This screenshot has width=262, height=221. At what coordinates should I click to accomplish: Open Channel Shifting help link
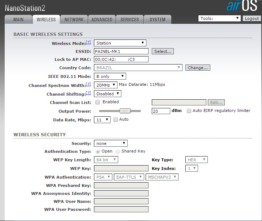coord(88,93)
